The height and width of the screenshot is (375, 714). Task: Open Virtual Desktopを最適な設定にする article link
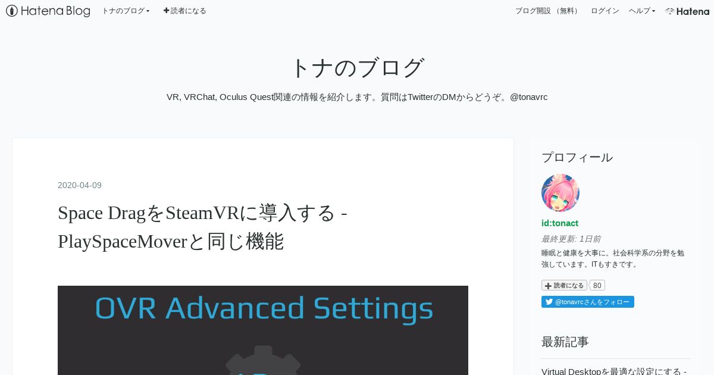pyautogui.click(x=614, y=371)
